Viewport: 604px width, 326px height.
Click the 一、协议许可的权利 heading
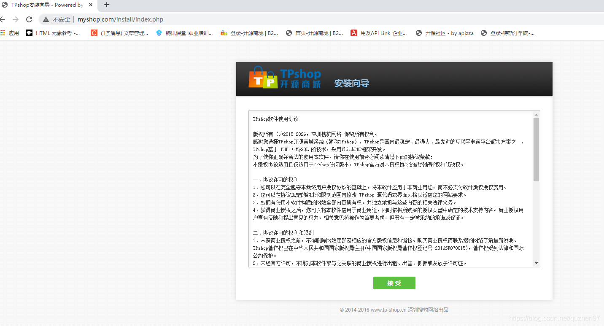pyautogui.click(x=276, y=180)
